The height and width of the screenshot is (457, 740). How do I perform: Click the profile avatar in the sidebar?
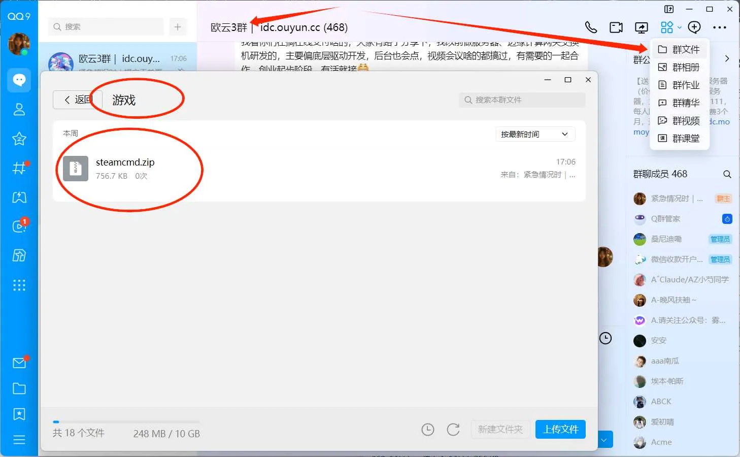tap(19, 44)
